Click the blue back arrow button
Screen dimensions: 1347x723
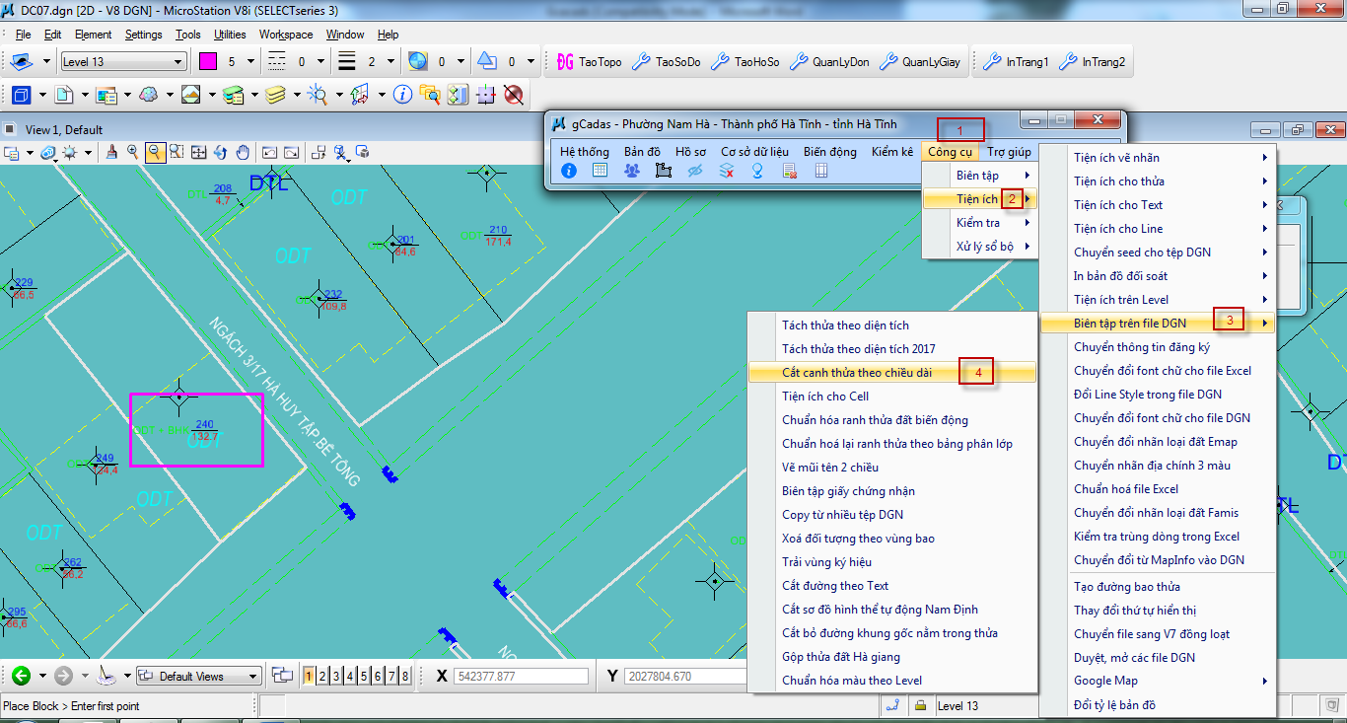pos(21,676)
